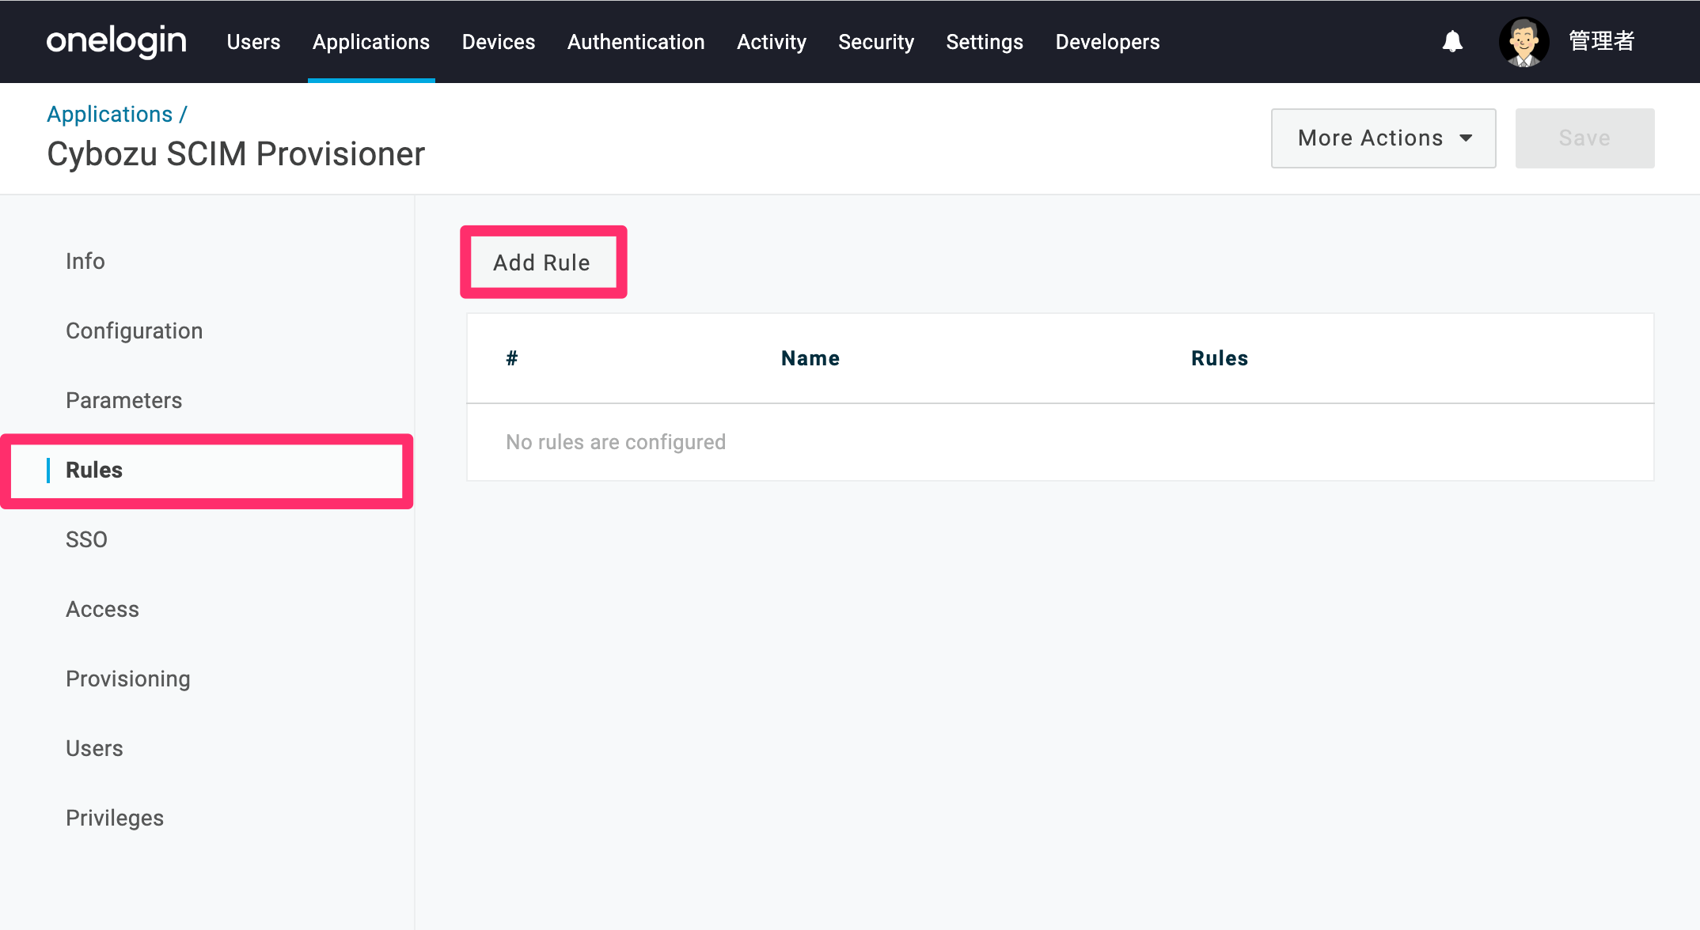Select the Provisioning sidebar tab
The height and width of the screenshot is (930, 1700).
point(127,679)
